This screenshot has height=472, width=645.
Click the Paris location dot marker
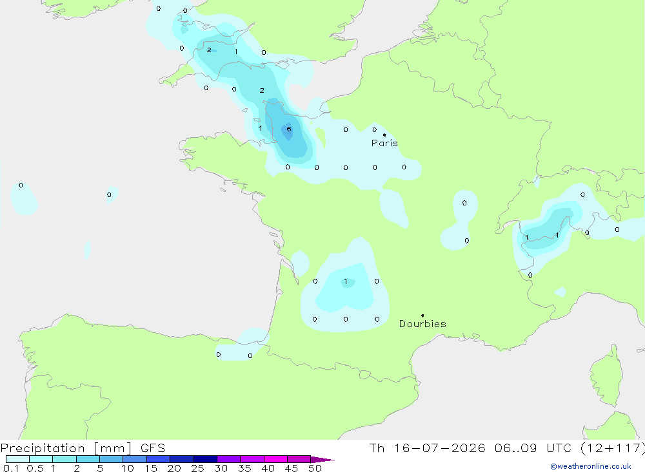click(384, 135)
